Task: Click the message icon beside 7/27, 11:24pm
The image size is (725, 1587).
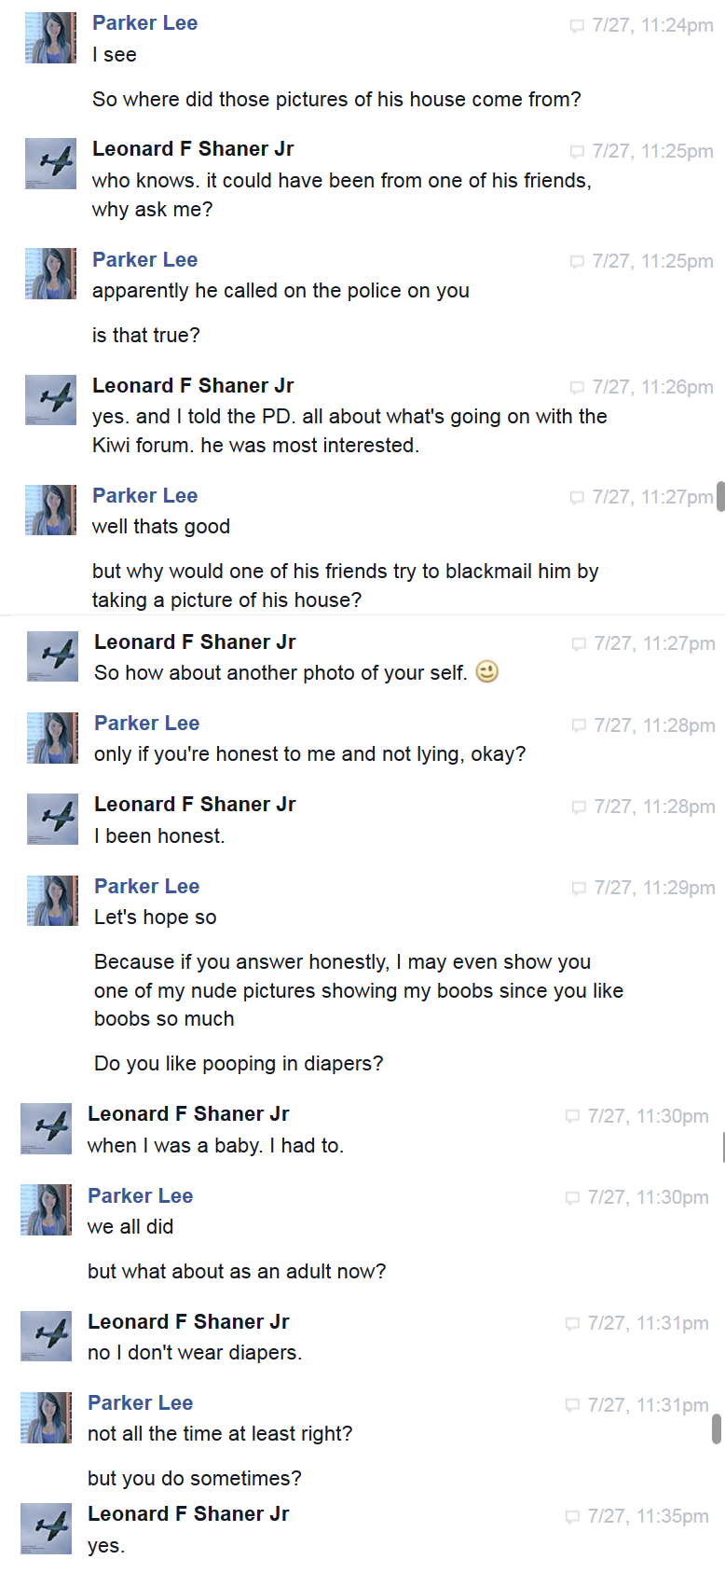Action: (577, 26)
